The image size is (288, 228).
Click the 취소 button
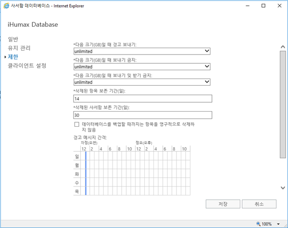pyautogui.click(x=259, y=204)
